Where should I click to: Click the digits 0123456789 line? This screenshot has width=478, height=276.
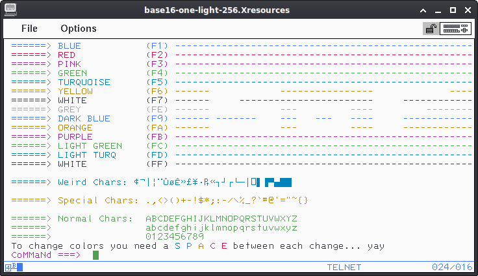175,236
